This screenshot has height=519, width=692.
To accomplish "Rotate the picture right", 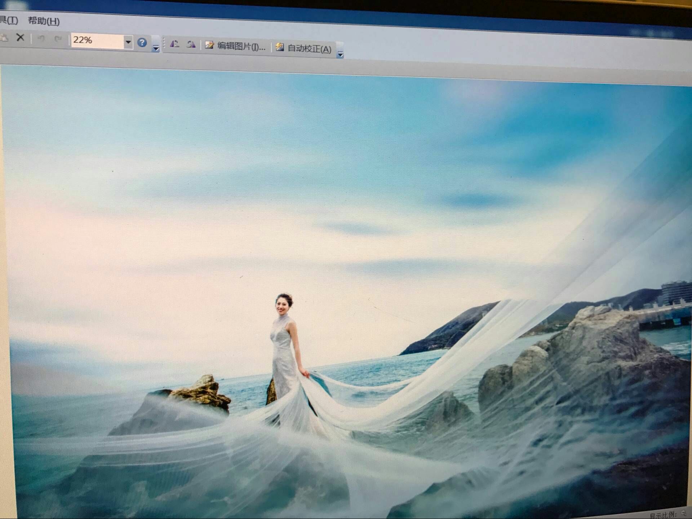I will coord(191,45).
